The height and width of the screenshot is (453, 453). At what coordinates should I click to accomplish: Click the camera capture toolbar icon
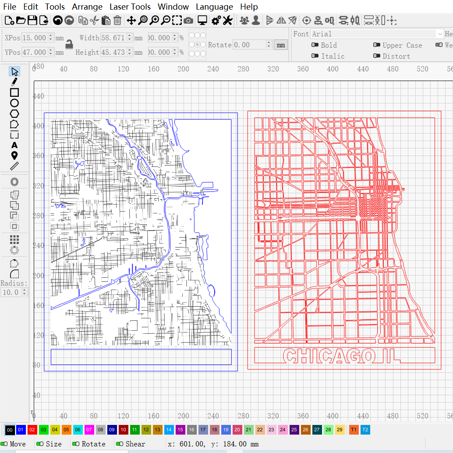click(x=188, y=20)
